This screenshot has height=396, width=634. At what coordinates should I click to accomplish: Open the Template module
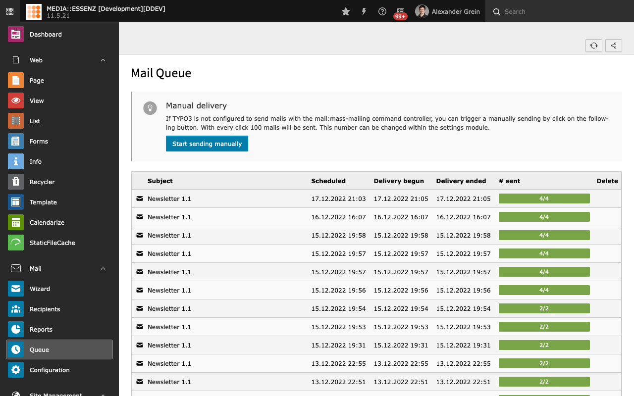(x=59, y=202)
